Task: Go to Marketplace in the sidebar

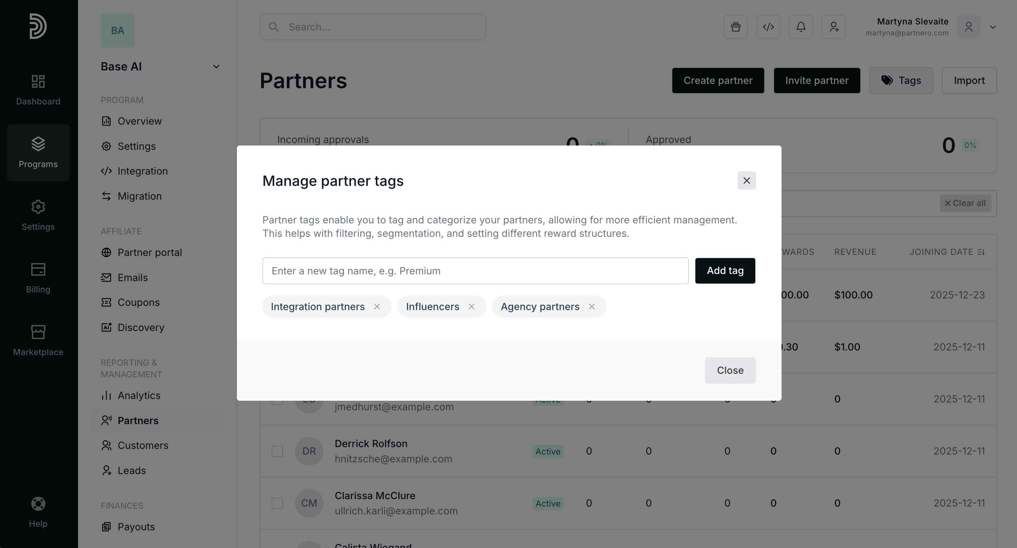Action: [38, 341]
